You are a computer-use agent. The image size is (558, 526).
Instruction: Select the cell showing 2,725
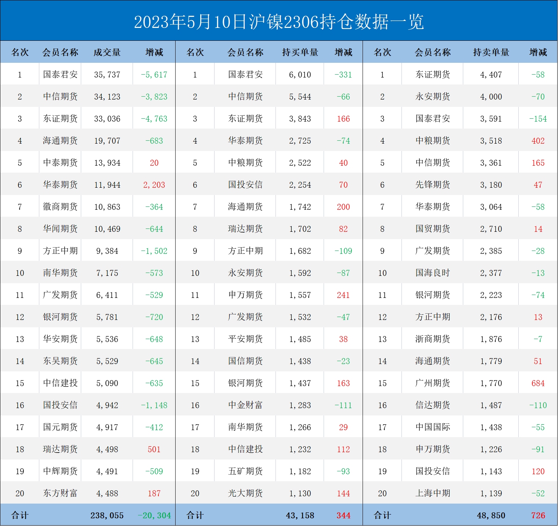[x=300, y=141]
